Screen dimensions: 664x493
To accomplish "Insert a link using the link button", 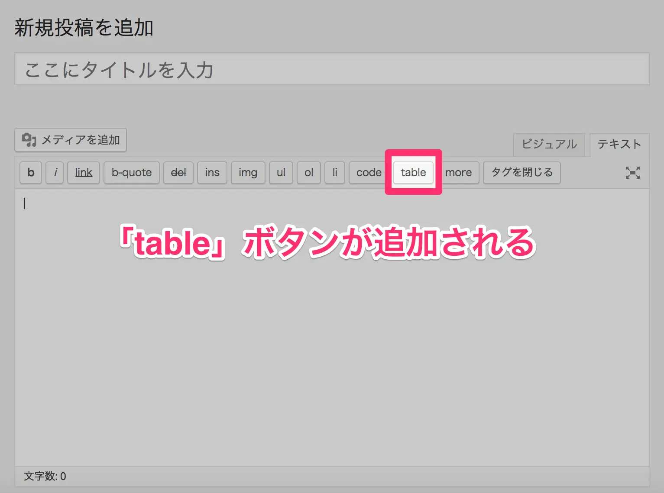I will (x=83, y=173).
